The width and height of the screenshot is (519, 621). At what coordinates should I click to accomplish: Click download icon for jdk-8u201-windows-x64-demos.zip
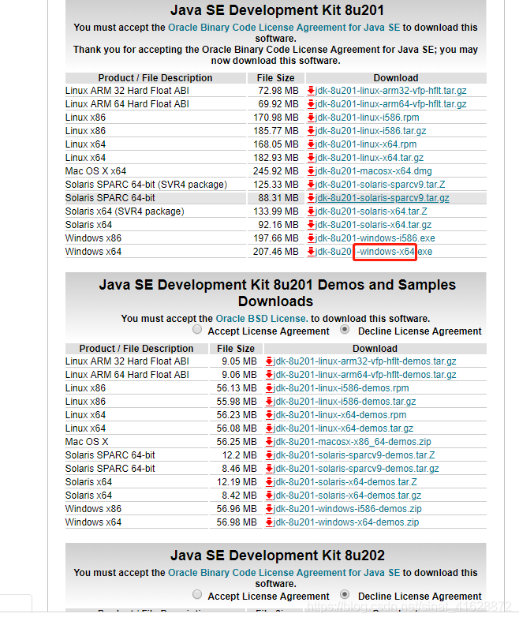coord(269,522)
